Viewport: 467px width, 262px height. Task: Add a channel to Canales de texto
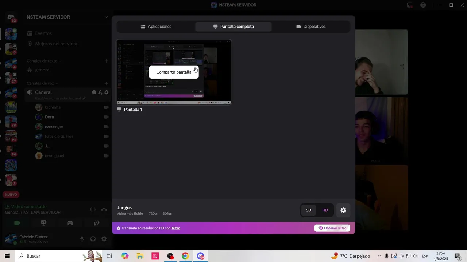point(106,61)
